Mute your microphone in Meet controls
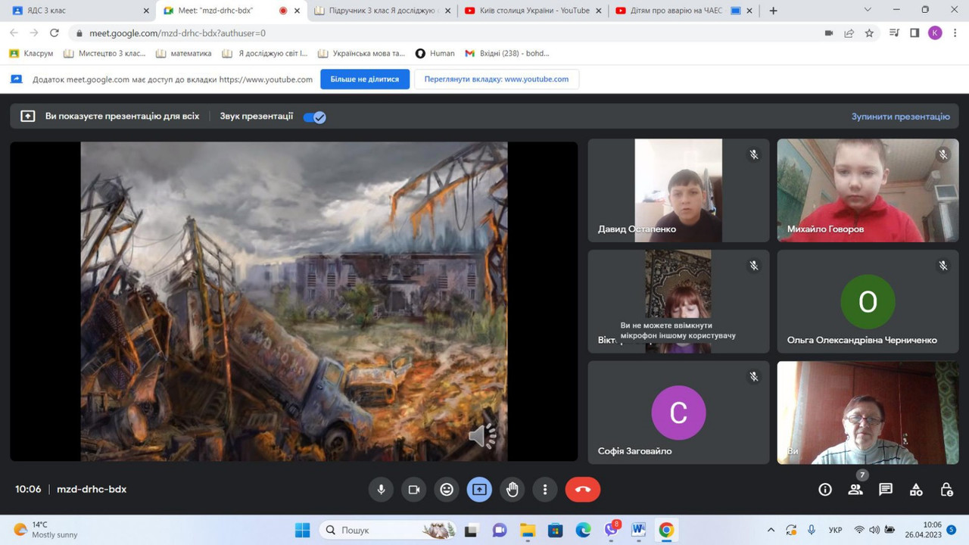 tap(381, 490)
